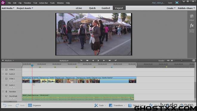Step back one frame

click(x=93, y=60)
